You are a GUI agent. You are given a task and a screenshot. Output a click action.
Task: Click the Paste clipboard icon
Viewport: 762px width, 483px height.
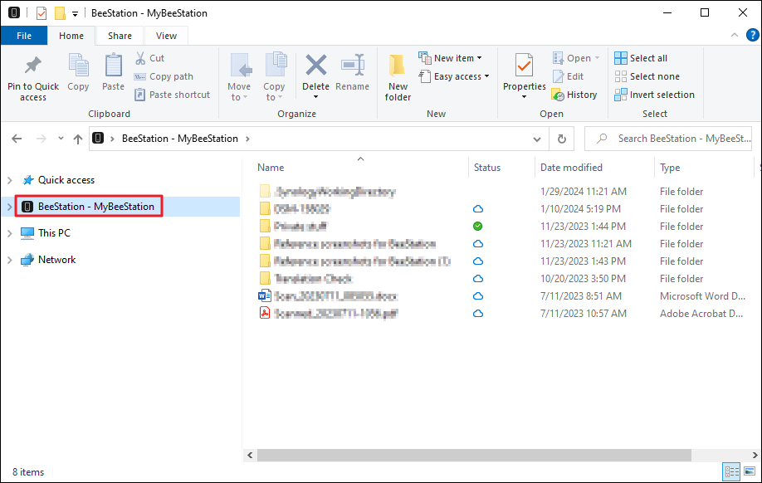[x=113, y=66]
